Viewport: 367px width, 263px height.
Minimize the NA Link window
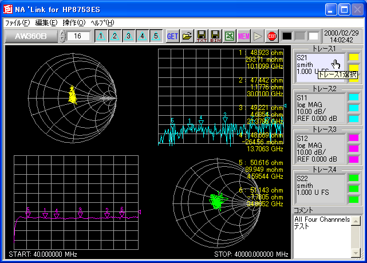coord(331,10)
